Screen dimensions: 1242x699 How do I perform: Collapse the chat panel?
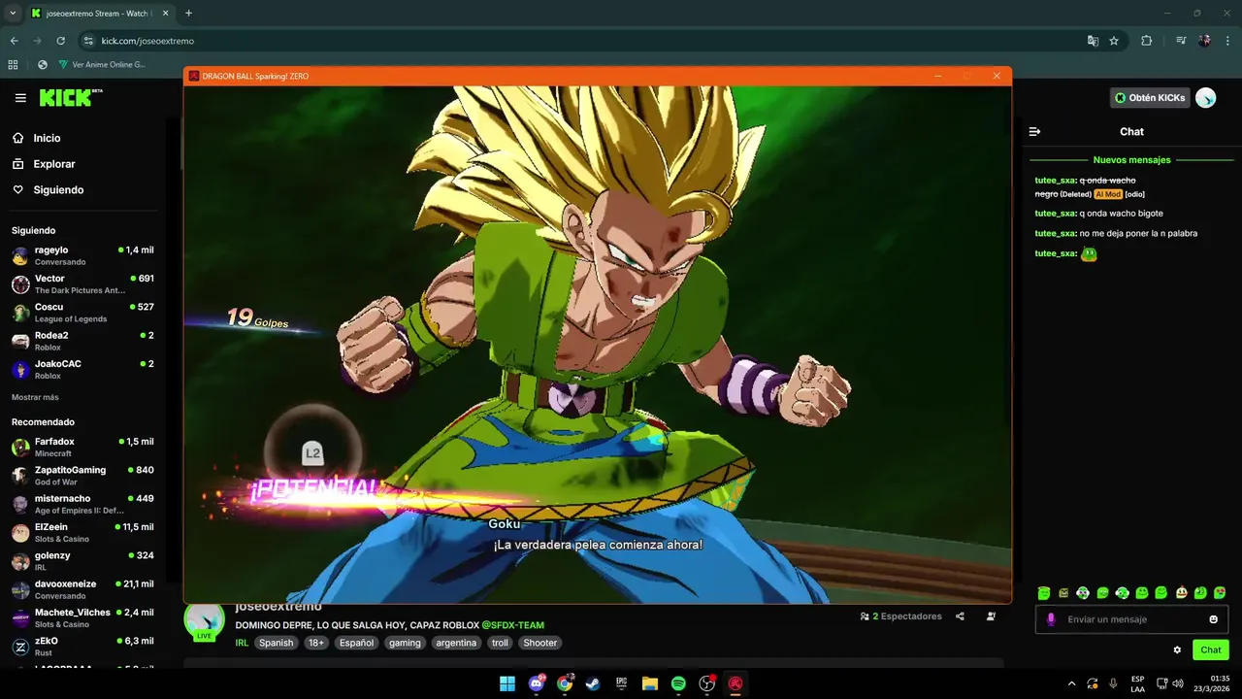pos(1034,131)
